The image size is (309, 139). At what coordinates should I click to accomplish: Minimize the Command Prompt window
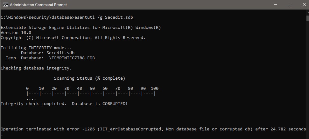click(x=275, y=5)
